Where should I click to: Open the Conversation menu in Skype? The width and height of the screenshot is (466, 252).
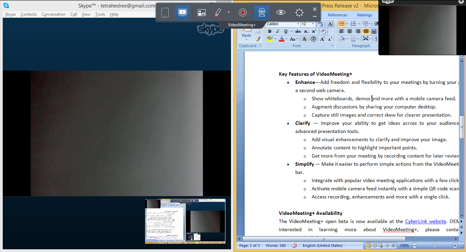(x=53, y=14)
